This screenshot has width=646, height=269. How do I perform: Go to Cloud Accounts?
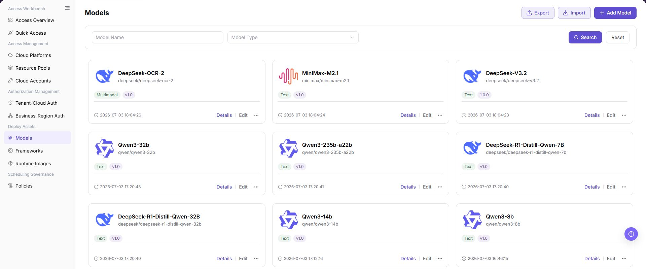38,81
